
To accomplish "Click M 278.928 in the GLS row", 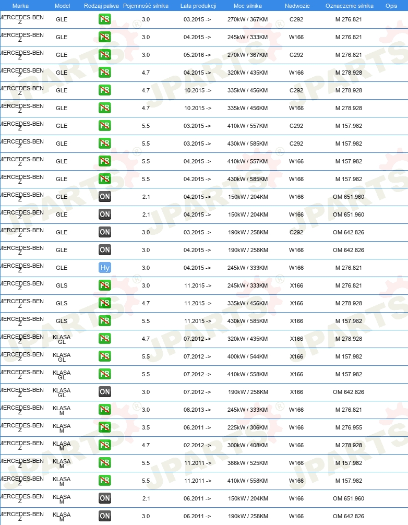I will click(349, 303).
